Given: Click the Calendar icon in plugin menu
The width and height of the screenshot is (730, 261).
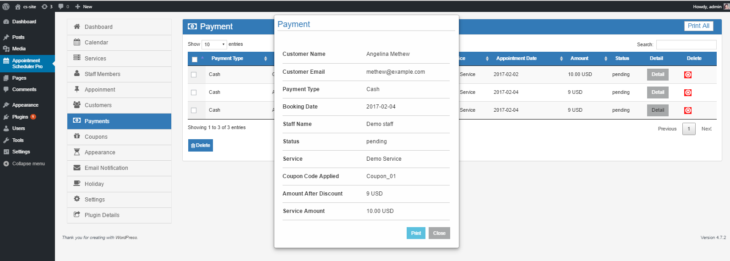Looking at the screenshot, I should (77, 42).
